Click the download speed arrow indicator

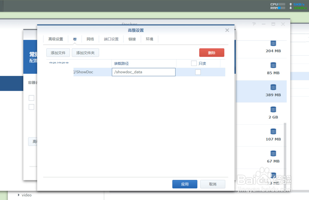click(290, 8)
